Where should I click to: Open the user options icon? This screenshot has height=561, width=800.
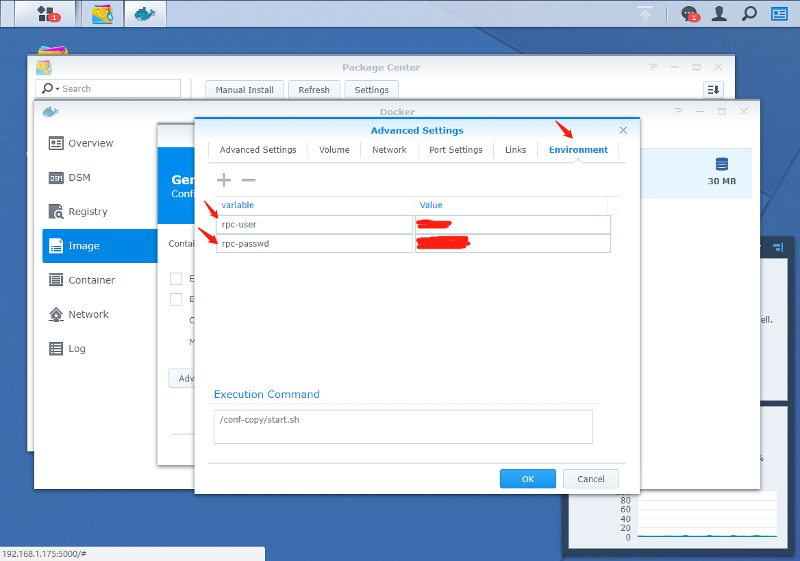[719, 14]
